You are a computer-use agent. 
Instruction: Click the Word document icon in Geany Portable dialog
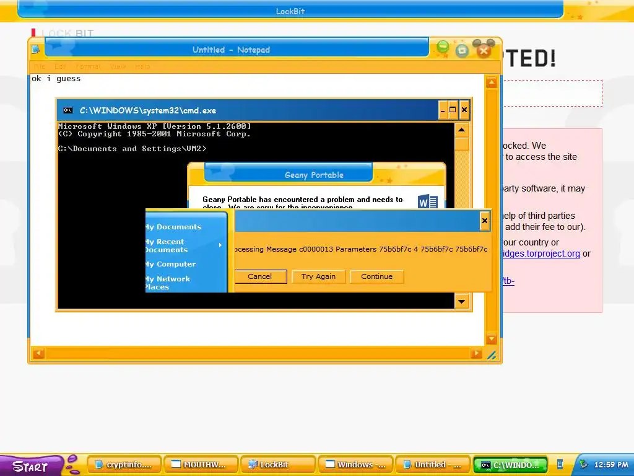coord(427,201)
